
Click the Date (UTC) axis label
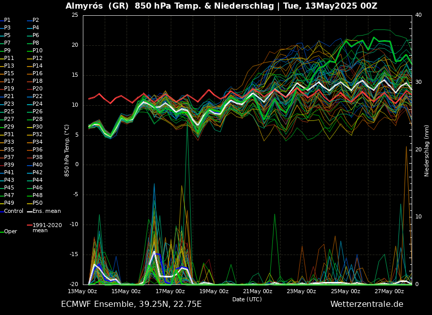pos(247,299)
